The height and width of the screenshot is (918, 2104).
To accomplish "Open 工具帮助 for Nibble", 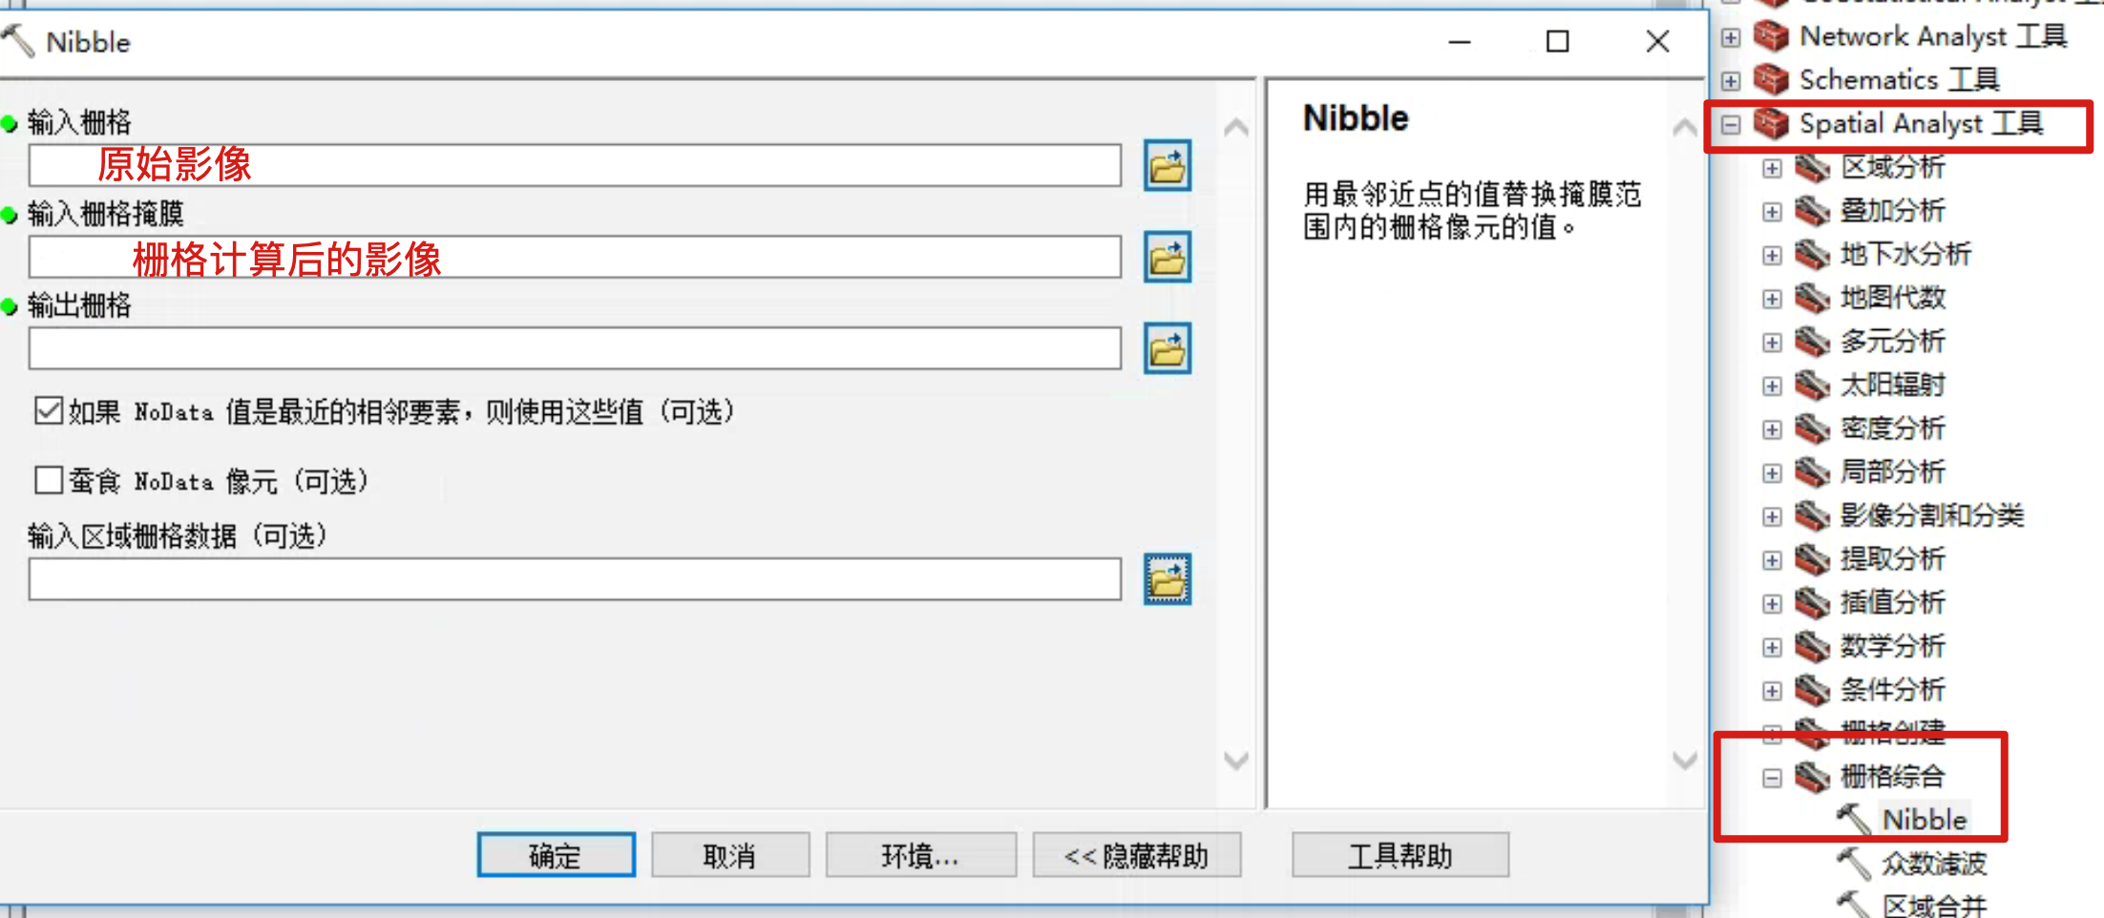I will [x=1400, y=855].
